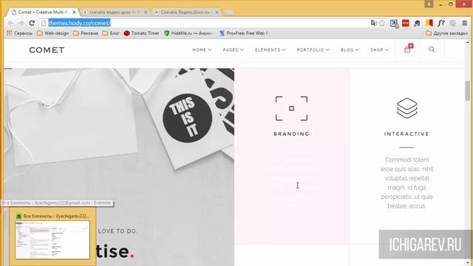This screenshot has height=266, width=473.
Task: Expand the BLOG menu dropdown
Action: tap(350, 50)
